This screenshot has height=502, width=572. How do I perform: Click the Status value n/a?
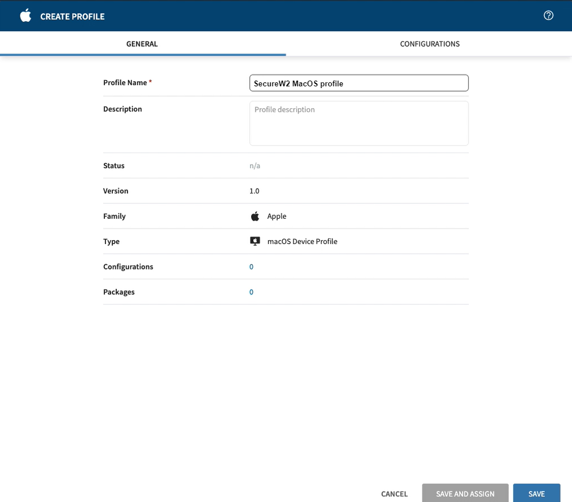pos(255,166)
